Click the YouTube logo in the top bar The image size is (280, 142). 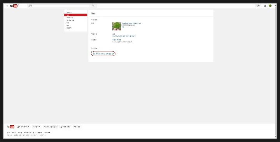[x=14, y=6]
